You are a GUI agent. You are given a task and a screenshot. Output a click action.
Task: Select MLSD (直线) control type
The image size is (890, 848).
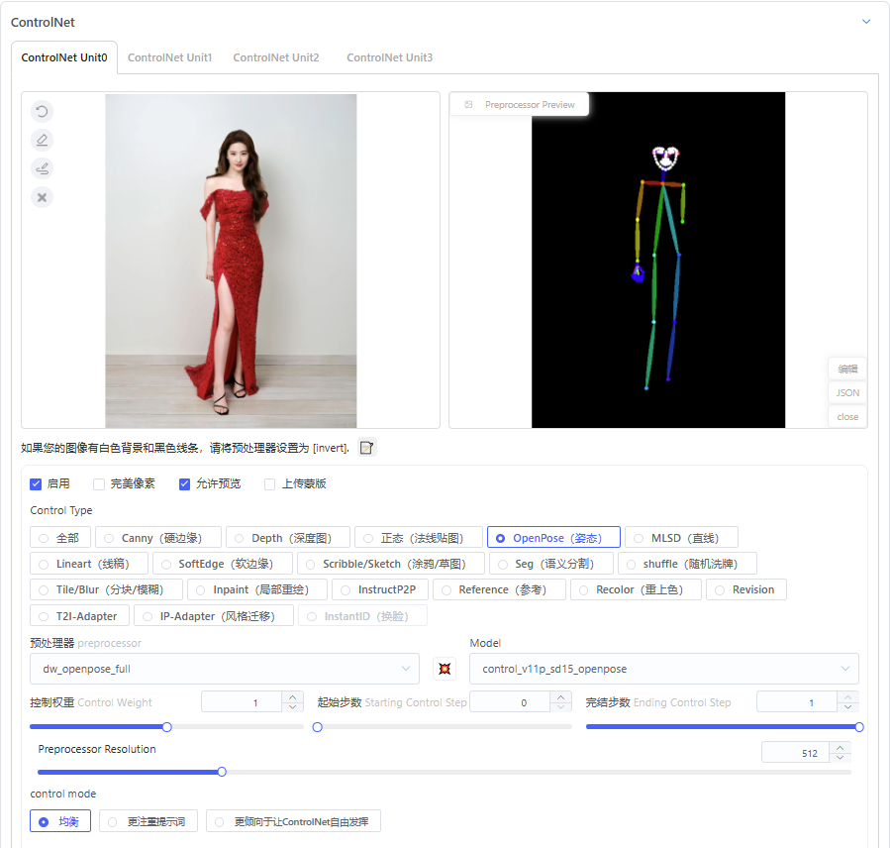(682, 538)
